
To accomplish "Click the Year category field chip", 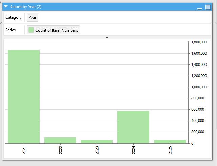I will [32, 18].
